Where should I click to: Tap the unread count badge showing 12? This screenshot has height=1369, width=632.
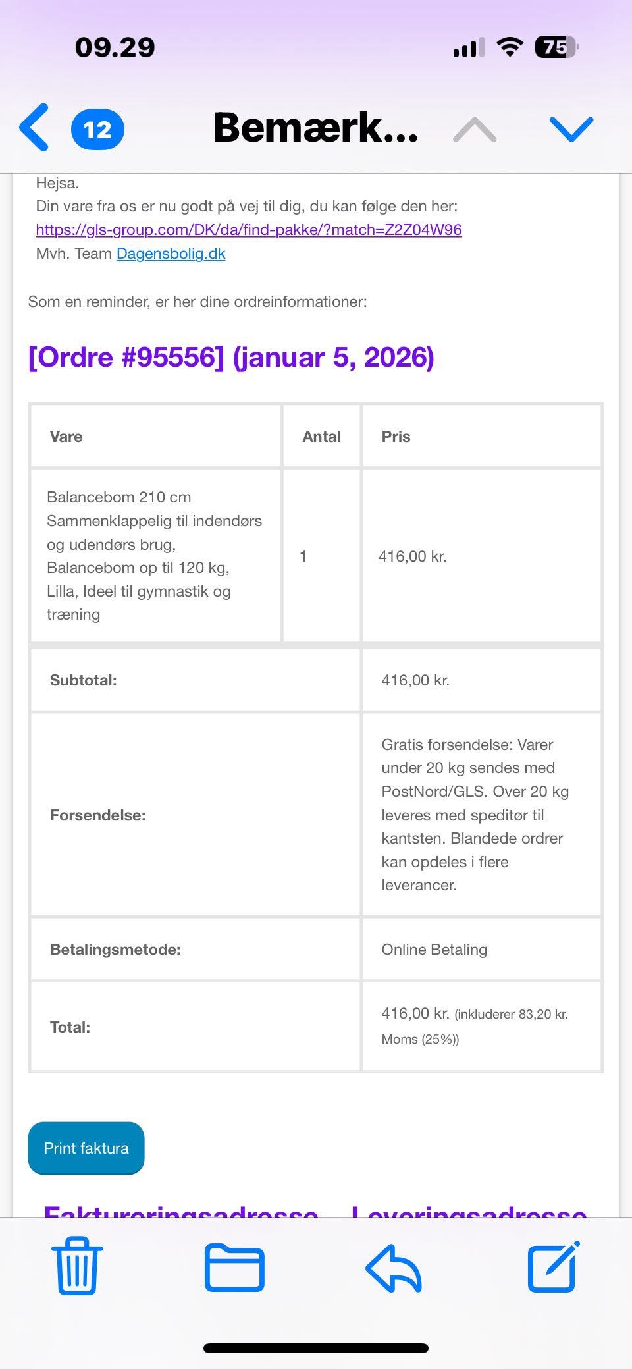pyautogui.click(x=97, y=128)
